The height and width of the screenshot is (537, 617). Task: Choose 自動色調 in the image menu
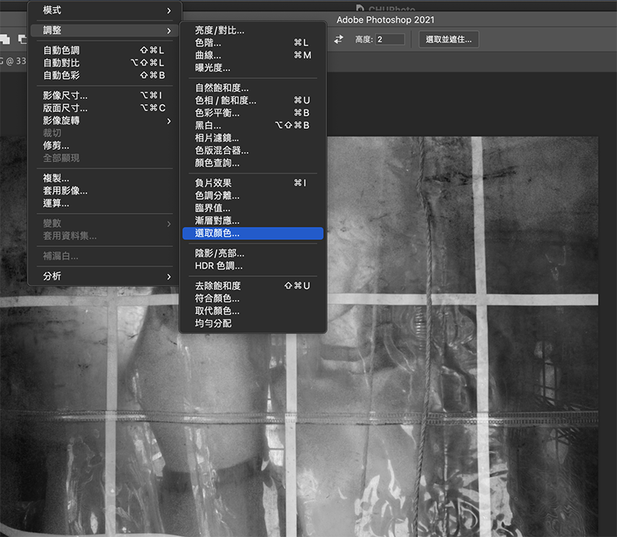pos(62,50)
